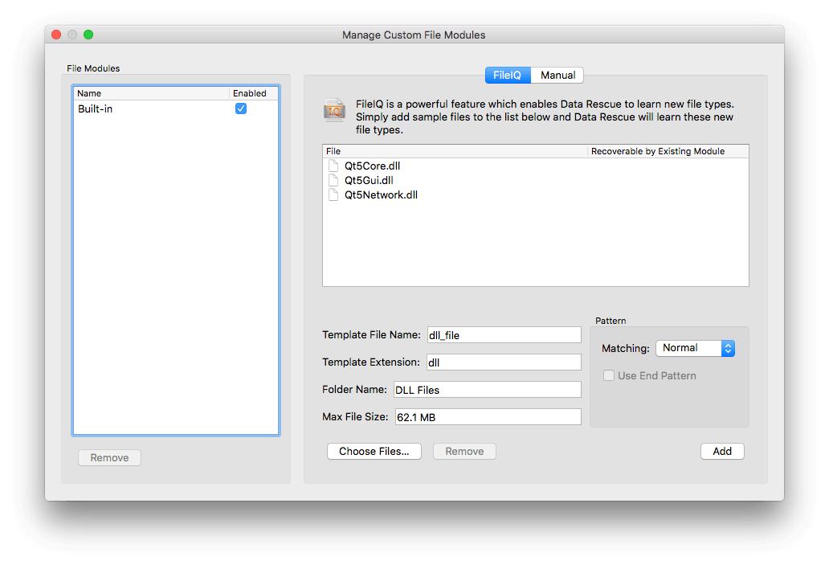This screenshot has height=565, width=829.
Task: Enable the Use End Pattern option
Action: pos(609,375)
